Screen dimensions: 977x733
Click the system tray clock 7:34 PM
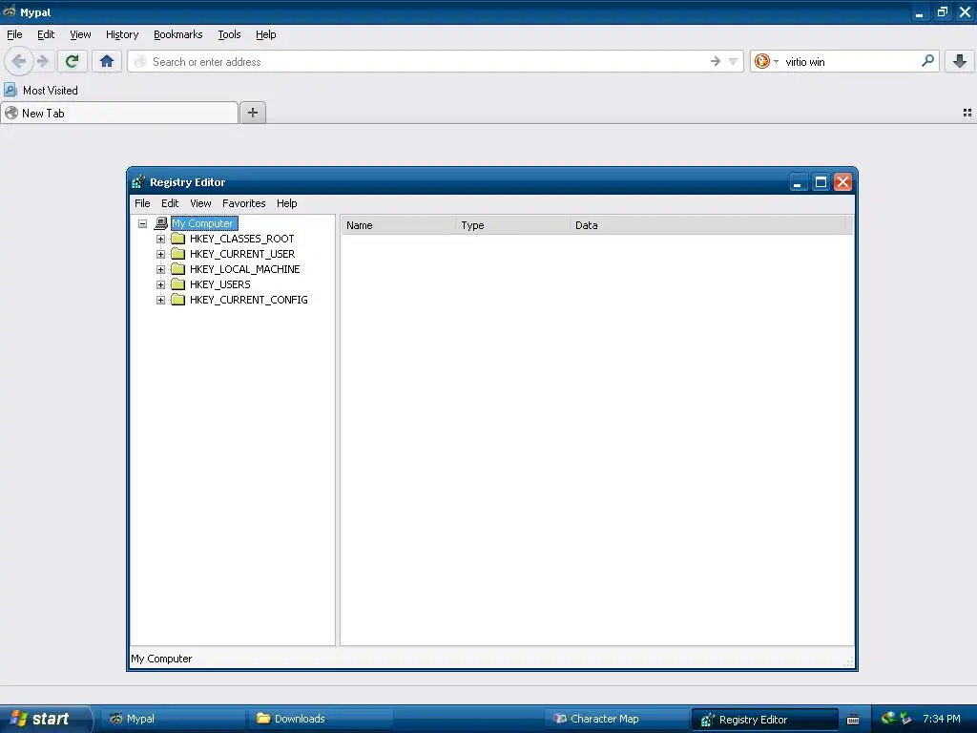click(x=942, y=719)
